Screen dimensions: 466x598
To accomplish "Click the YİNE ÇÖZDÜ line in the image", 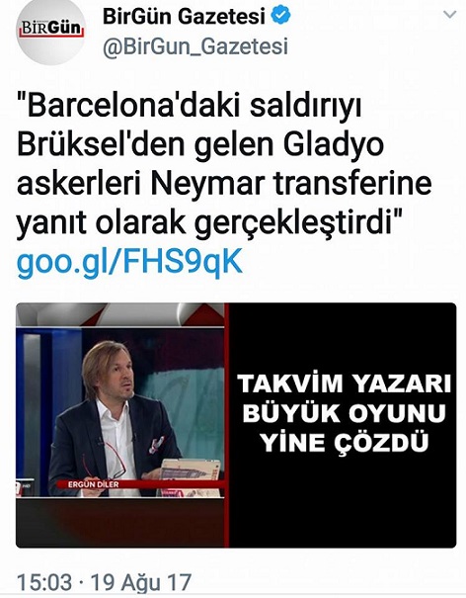I will pyautogui.click(x=345, y=443).
